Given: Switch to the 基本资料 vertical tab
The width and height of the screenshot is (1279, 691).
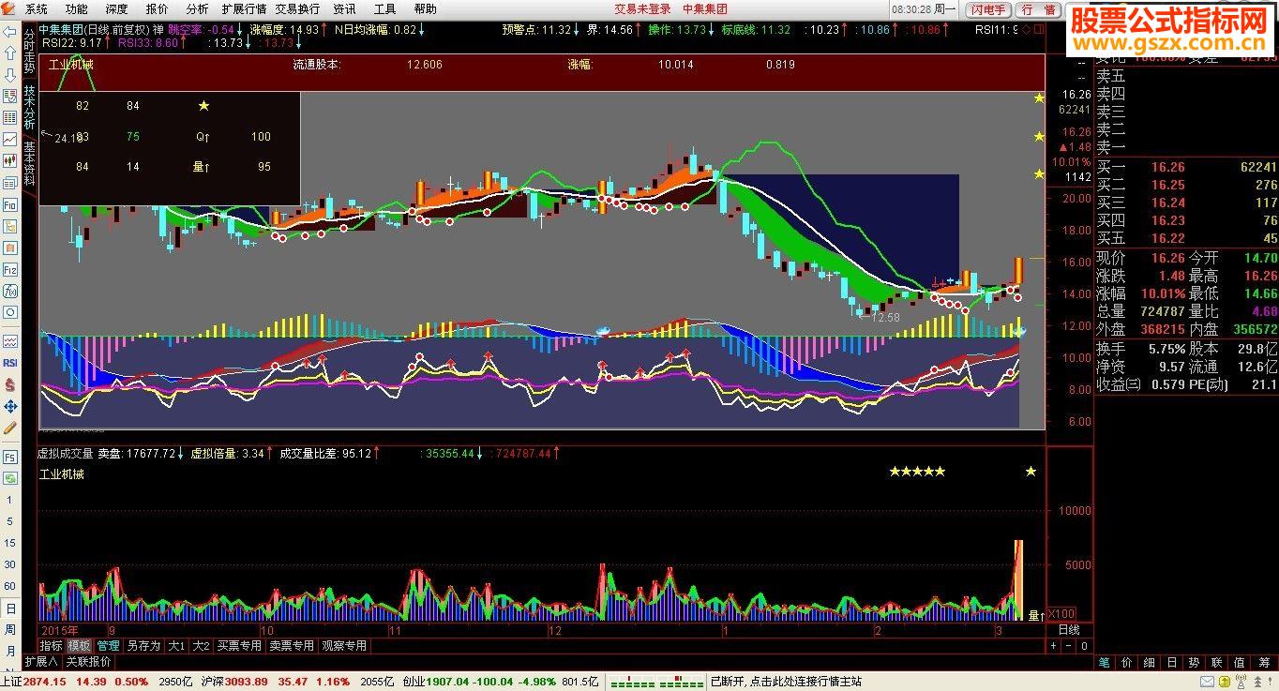Looking at the screenshot, I should coord(29,163).
